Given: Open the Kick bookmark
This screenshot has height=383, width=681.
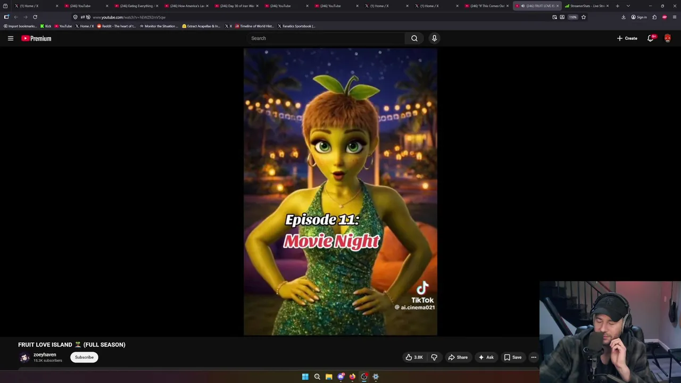Looking at the screenshot, I should 46,26.
